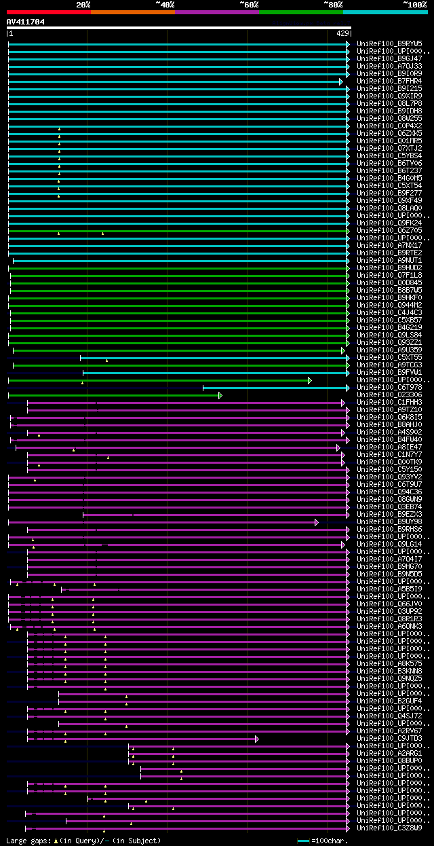Select label UniRef100_Q8GWN9

pyautogui.click(x=389, y=500)
